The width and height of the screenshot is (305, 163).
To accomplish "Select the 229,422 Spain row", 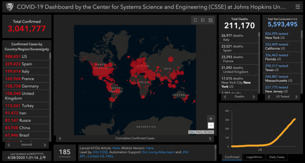I will click(26, 64).
